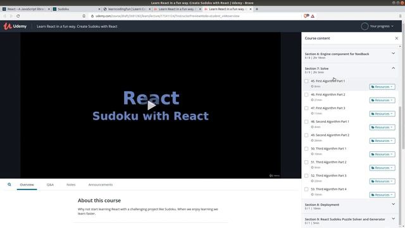Open the search icon below video
Viewport: 405px width, 228px height.
9,184
